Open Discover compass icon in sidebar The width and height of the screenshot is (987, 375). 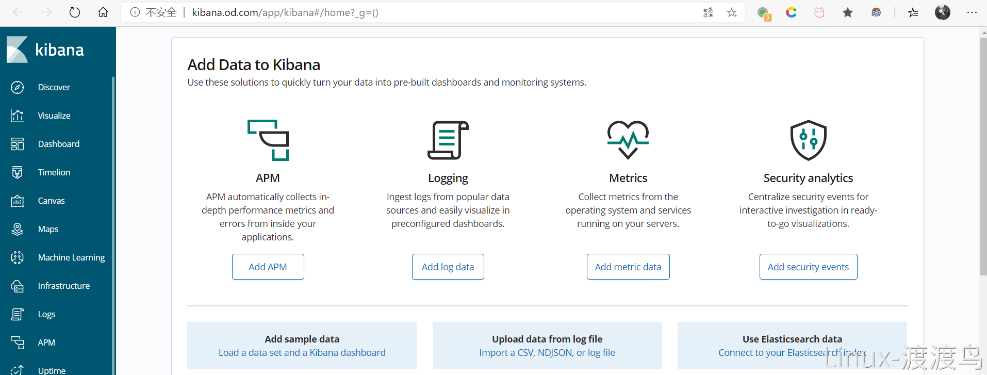[x=17, y=87]
